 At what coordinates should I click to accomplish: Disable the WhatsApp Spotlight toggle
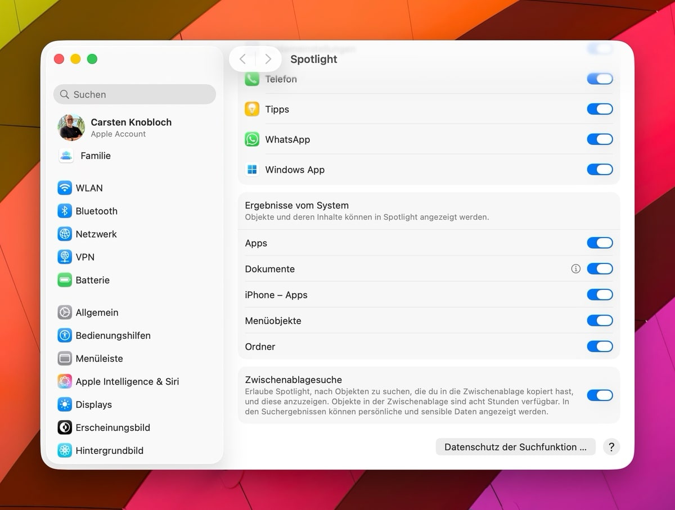coord(600,139)
